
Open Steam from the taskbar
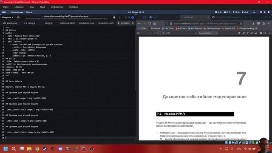point(45,149)
